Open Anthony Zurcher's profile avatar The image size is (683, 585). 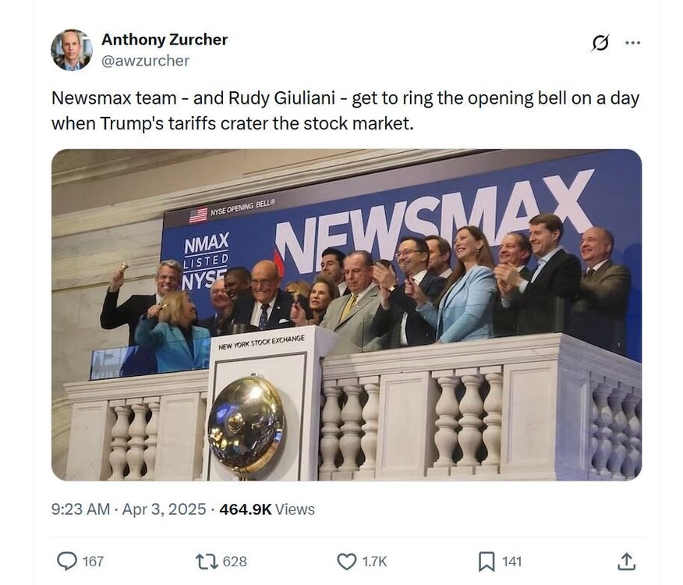72,50
